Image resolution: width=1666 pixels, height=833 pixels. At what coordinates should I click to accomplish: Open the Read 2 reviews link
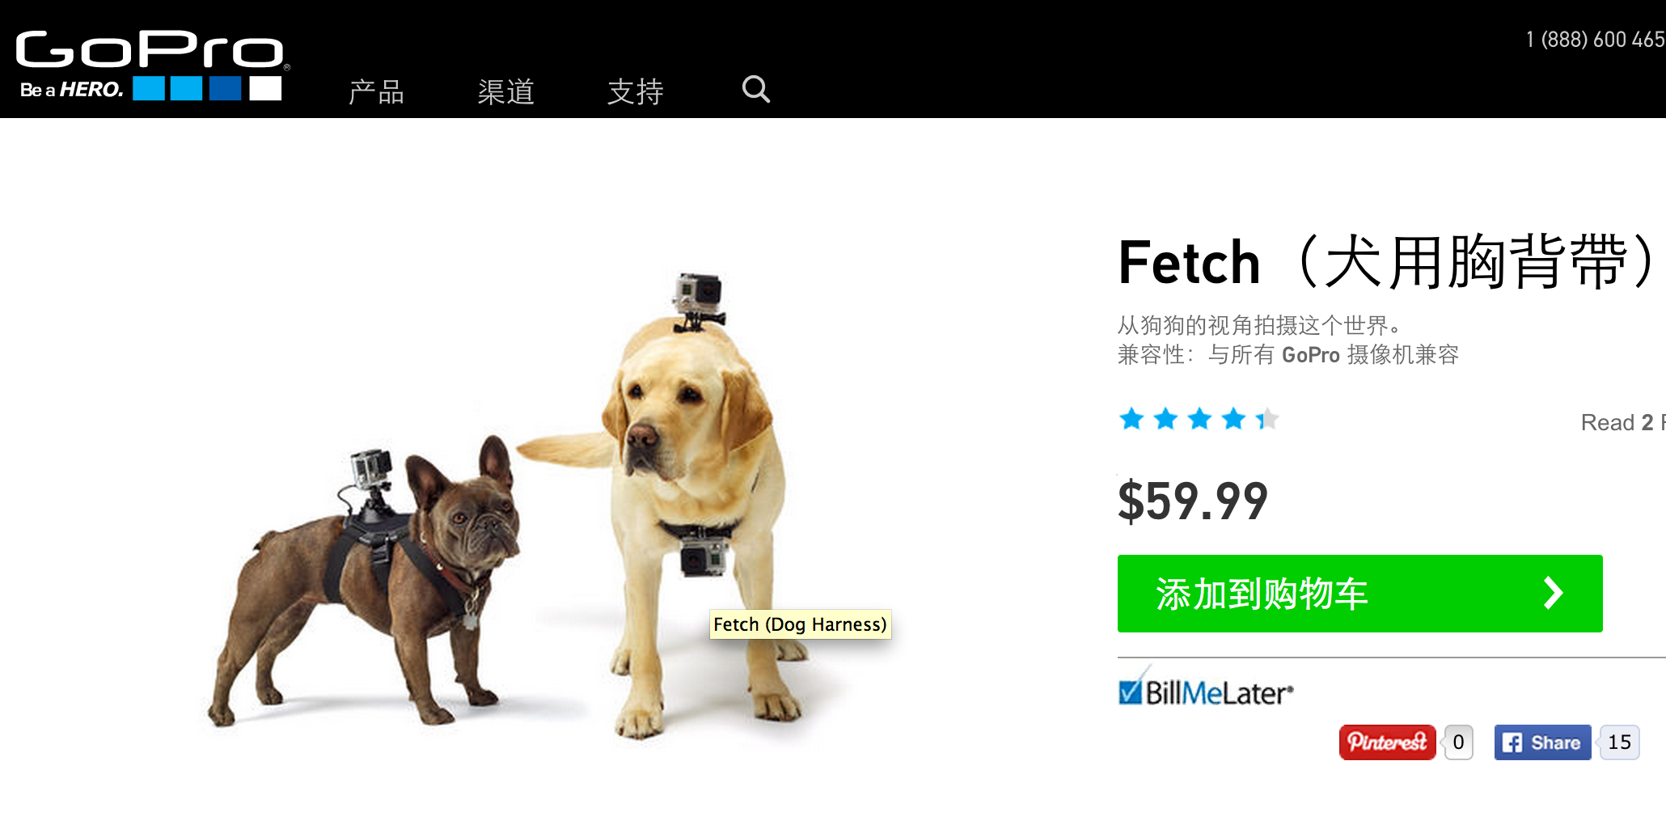pyautogui.click(x=1622, y=422)
